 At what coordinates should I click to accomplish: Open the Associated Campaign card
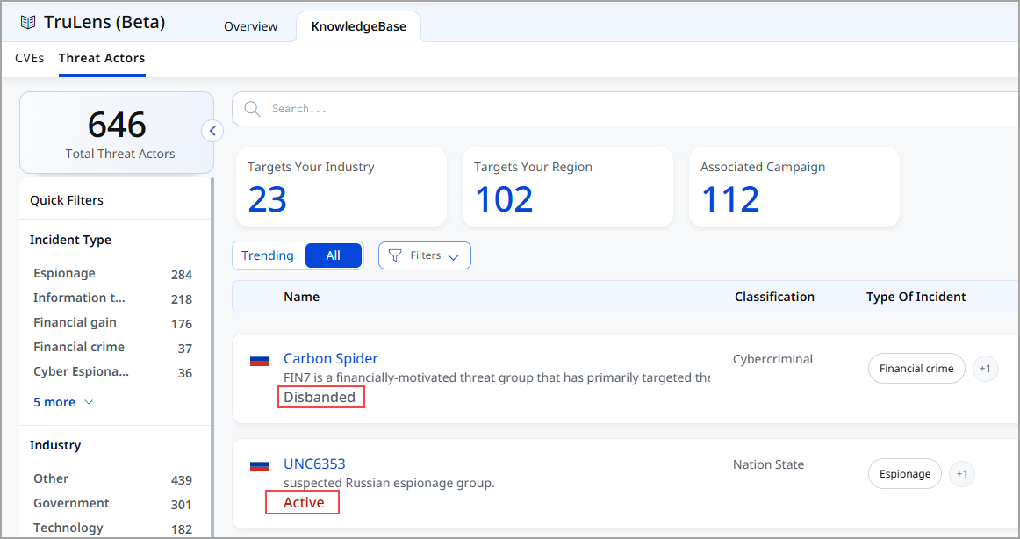794,187
